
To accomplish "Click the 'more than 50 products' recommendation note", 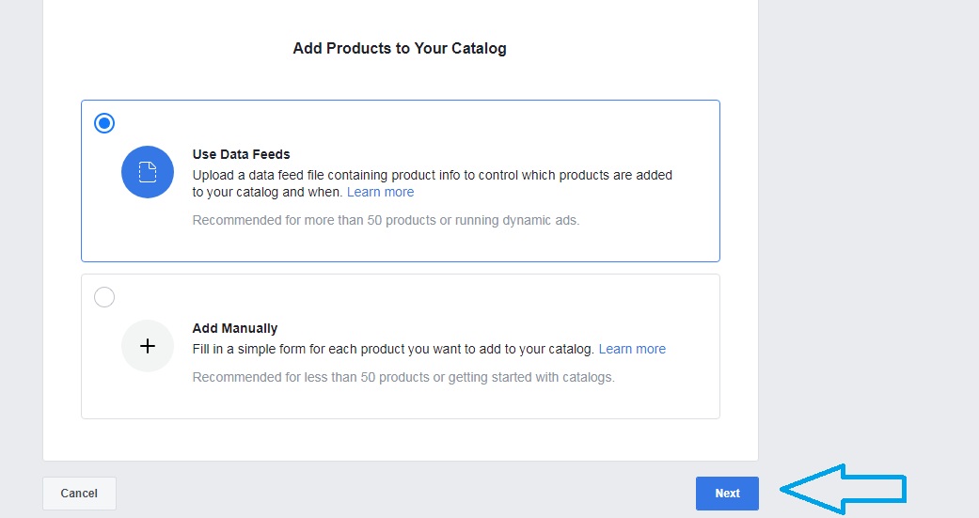I will click(386, 220).
